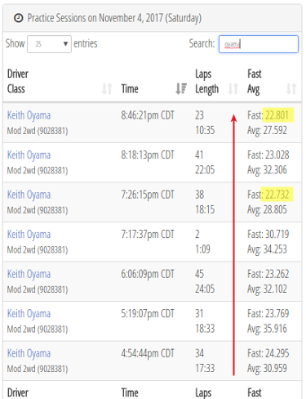Select highlighted fast lap 22.801

pos(277,115)
